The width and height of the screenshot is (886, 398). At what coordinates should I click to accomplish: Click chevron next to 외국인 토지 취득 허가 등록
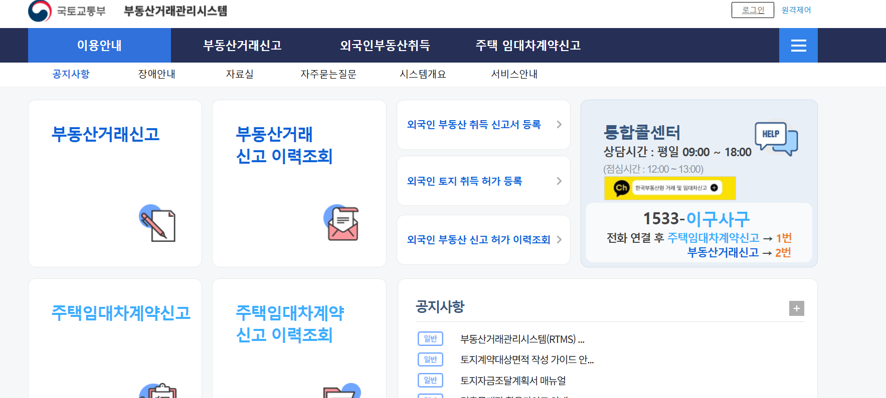pos(559,181)
